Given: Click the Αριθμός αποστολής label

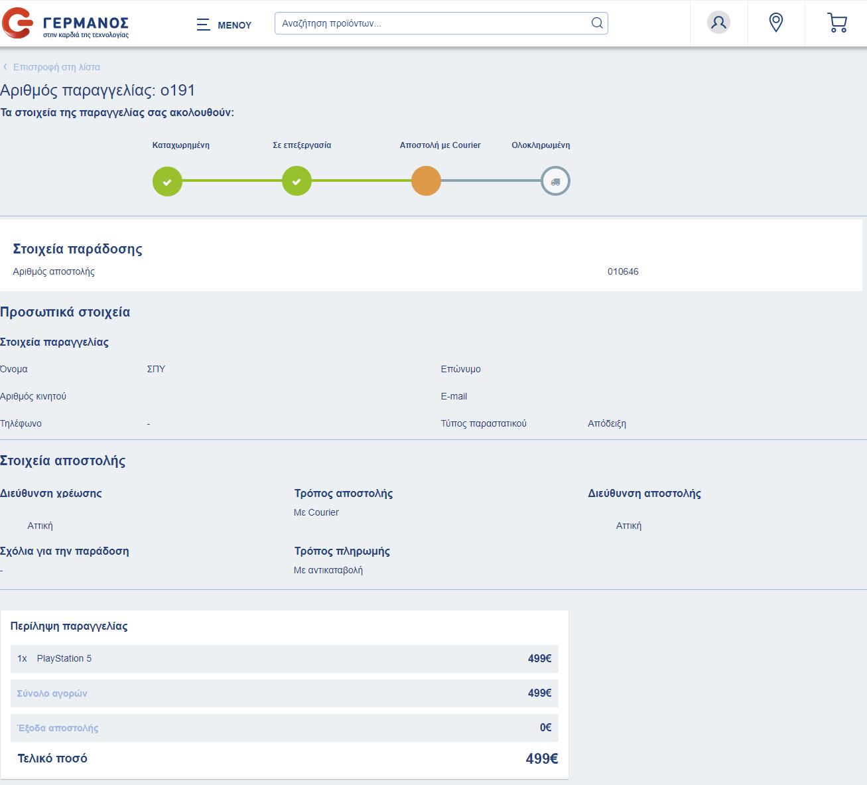Looking at the screenshot, I should point(54,271).
